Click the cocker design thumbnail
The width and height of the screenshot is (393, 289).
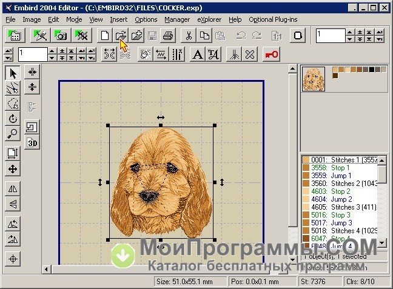pos(314,79)
